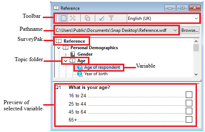Click the filter funnel toolbar icon
The height and width of the screenshot is (132, 205).
tap(111, 18)
